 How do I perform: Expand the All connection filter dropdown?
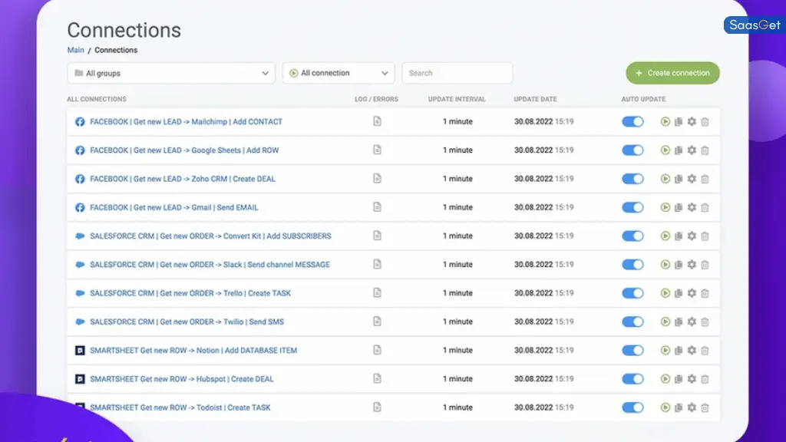pyautogui.click(x=338, y=72)
